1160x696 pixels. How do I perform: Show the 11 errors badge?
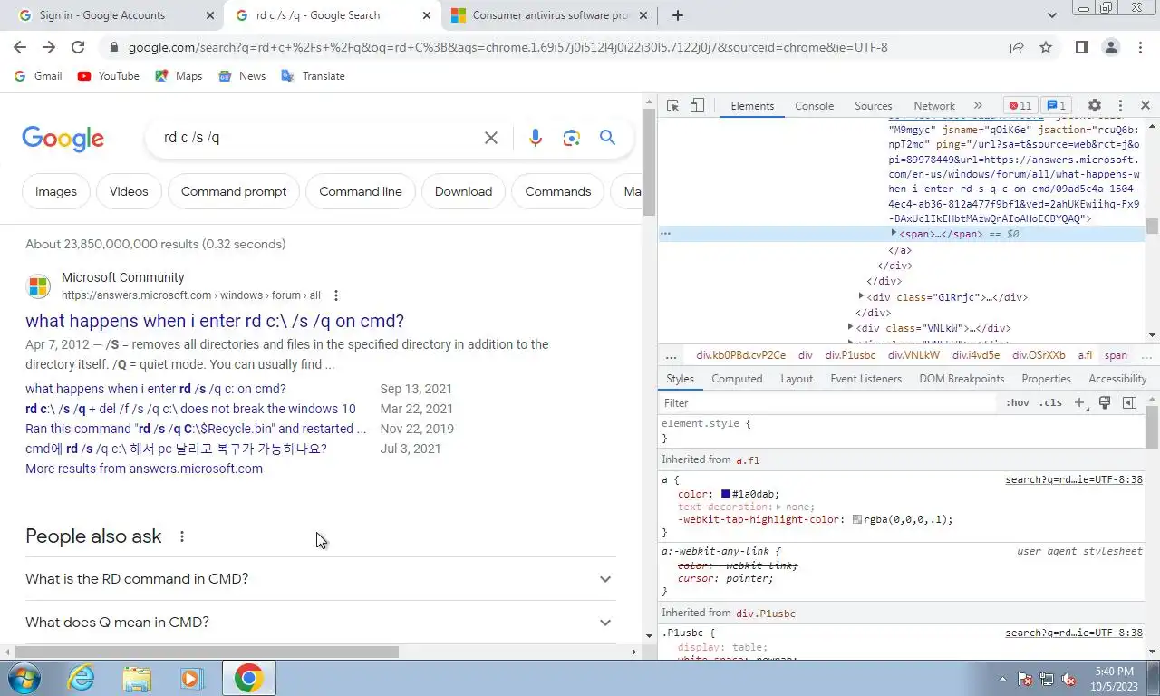point(1020,106)
